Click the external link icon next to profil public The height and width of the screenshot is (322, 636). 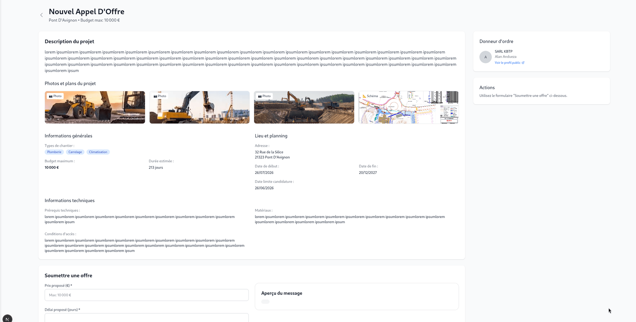click(x=523, y=63)
